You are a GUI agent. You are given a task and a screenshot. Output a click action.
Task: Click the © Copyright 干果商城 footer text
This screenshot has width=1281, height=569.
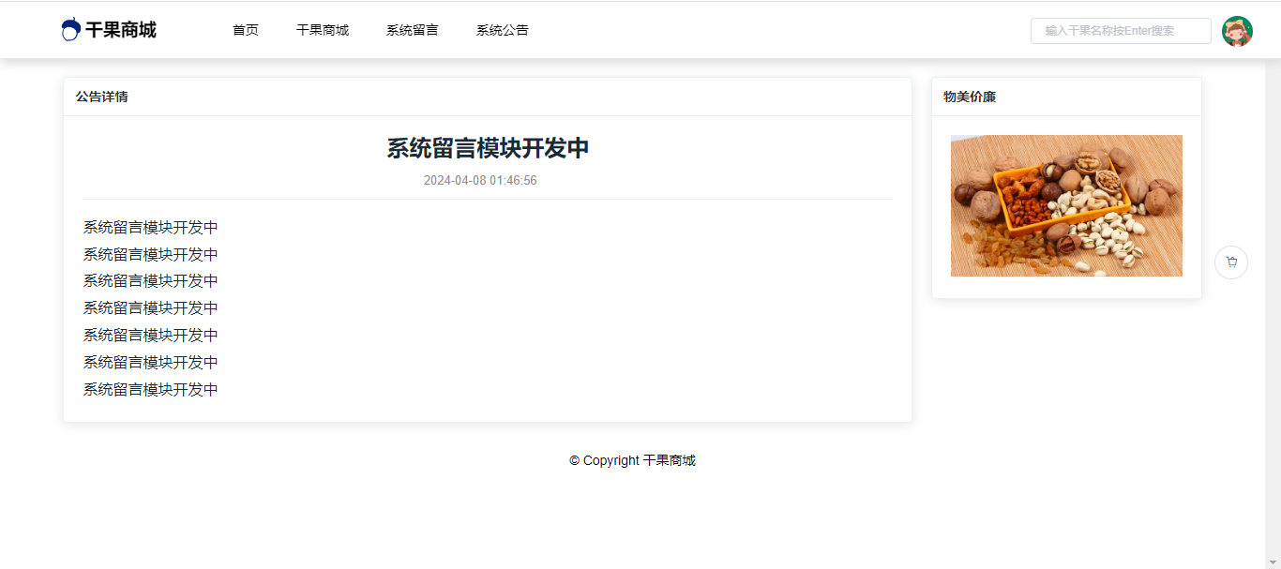click(x=632, y=460)
